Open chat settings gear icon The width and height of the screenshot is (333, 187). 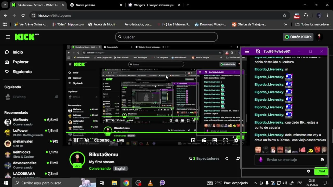pyautogui.click(x=309, y=171)
